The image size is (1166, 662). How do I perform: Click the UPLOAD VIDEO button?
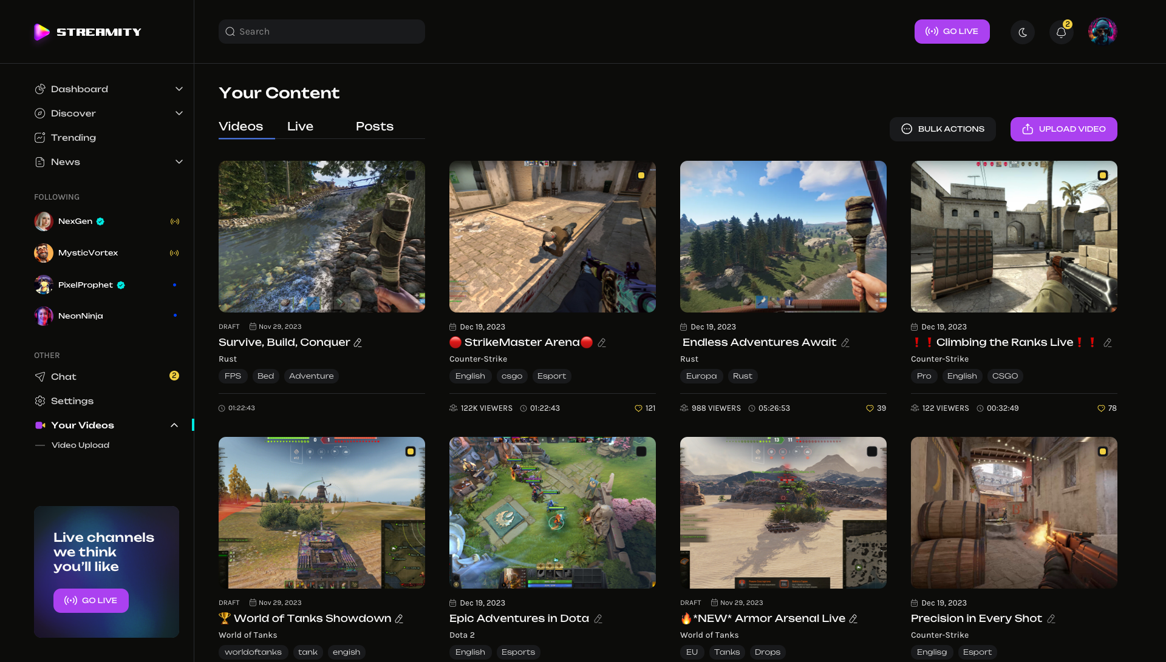click(x=1063, y=129)
